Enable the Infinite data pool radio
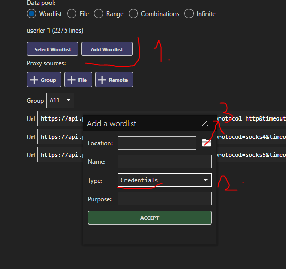Image resolution: width=286 pixels, height=269 pixels. pyautogui.click(x=189, y=13)
